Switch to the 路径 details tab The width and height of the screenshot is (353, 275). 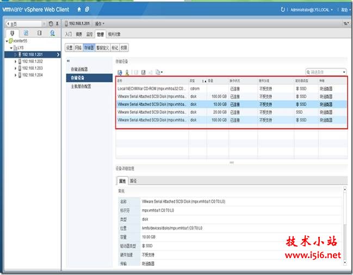coord(133,181)
